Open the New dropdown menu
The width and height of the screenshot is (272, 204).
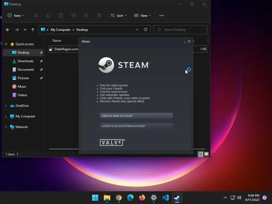coord(16,16)
